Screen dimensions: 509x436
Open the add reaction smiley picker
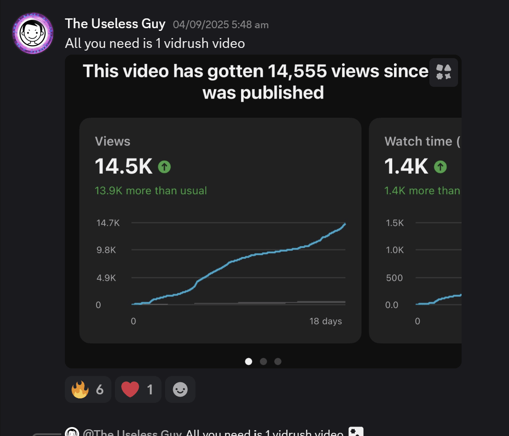click(x=180, y=390)
